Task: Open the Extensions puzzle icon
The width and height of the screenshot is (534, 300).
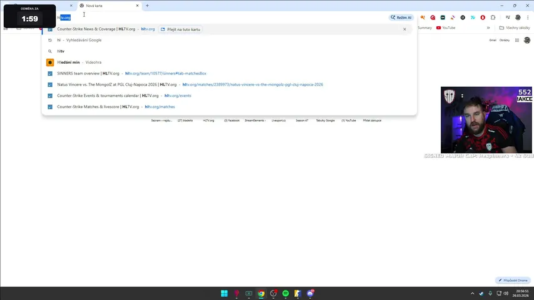Action: click(x=493, y=17)
